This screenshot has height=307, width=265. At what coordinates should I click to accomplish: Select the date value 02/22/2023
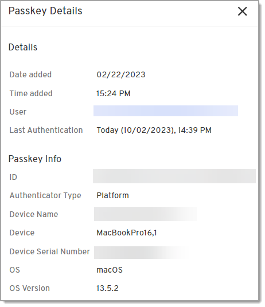click(x=120, y=74)
